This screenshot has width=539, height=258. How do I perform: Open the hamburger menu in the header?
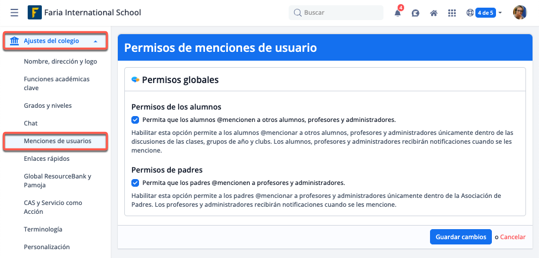click(14, 12)
